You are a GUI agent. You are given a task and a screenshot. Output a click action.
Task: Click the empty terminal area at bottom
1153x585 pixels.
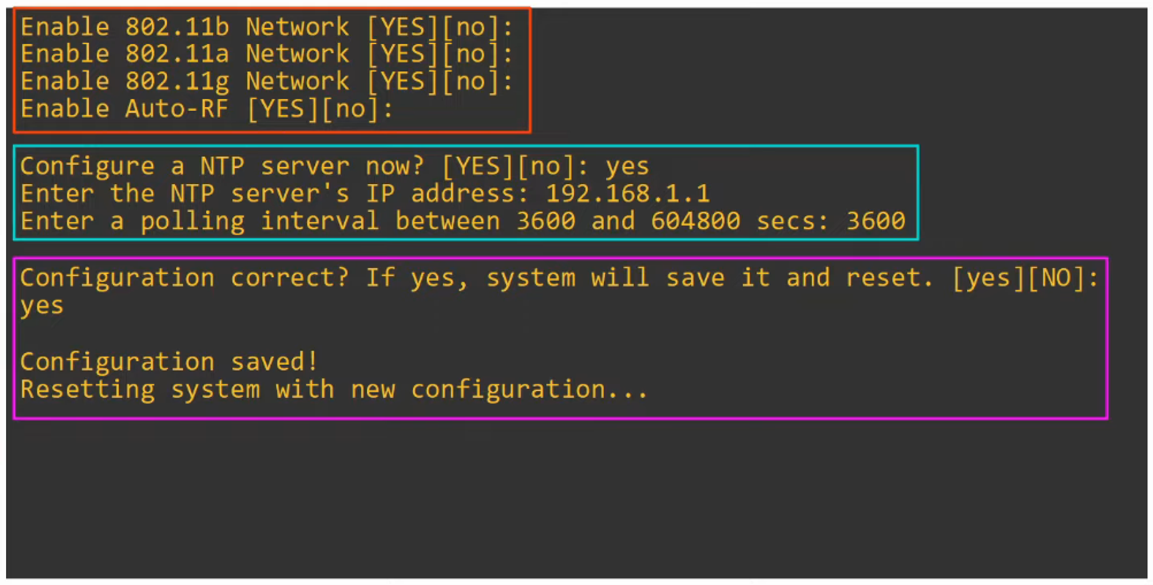576,501
